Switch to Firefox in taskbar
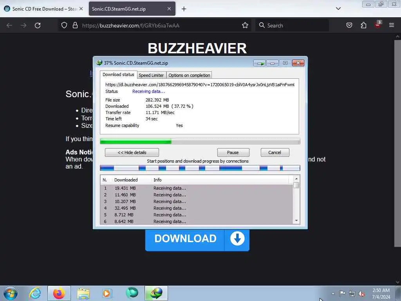This screenshot has height=301, width=401. (59, 293)
